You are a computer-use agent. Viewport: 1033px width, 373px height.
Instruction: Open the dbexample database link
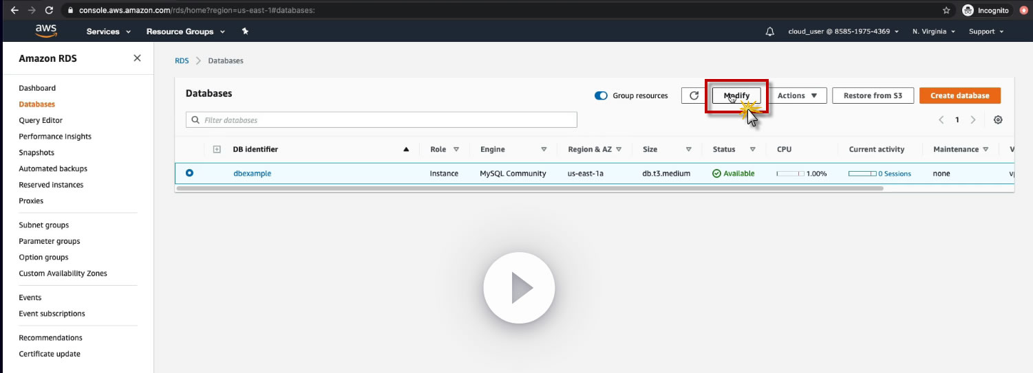point(252,173)
